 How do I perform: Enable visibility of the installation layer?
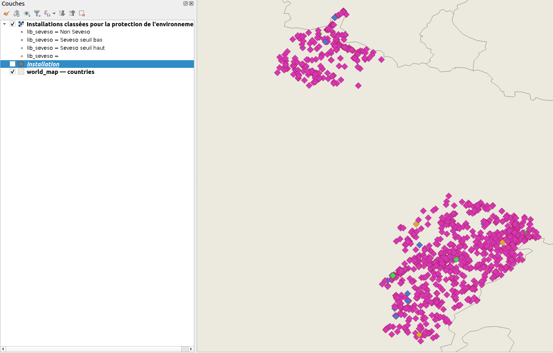point(12,63)
